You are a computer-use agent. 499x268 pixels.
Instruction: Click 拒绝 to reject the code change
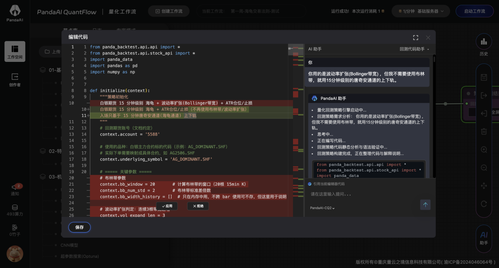[198, 206]
